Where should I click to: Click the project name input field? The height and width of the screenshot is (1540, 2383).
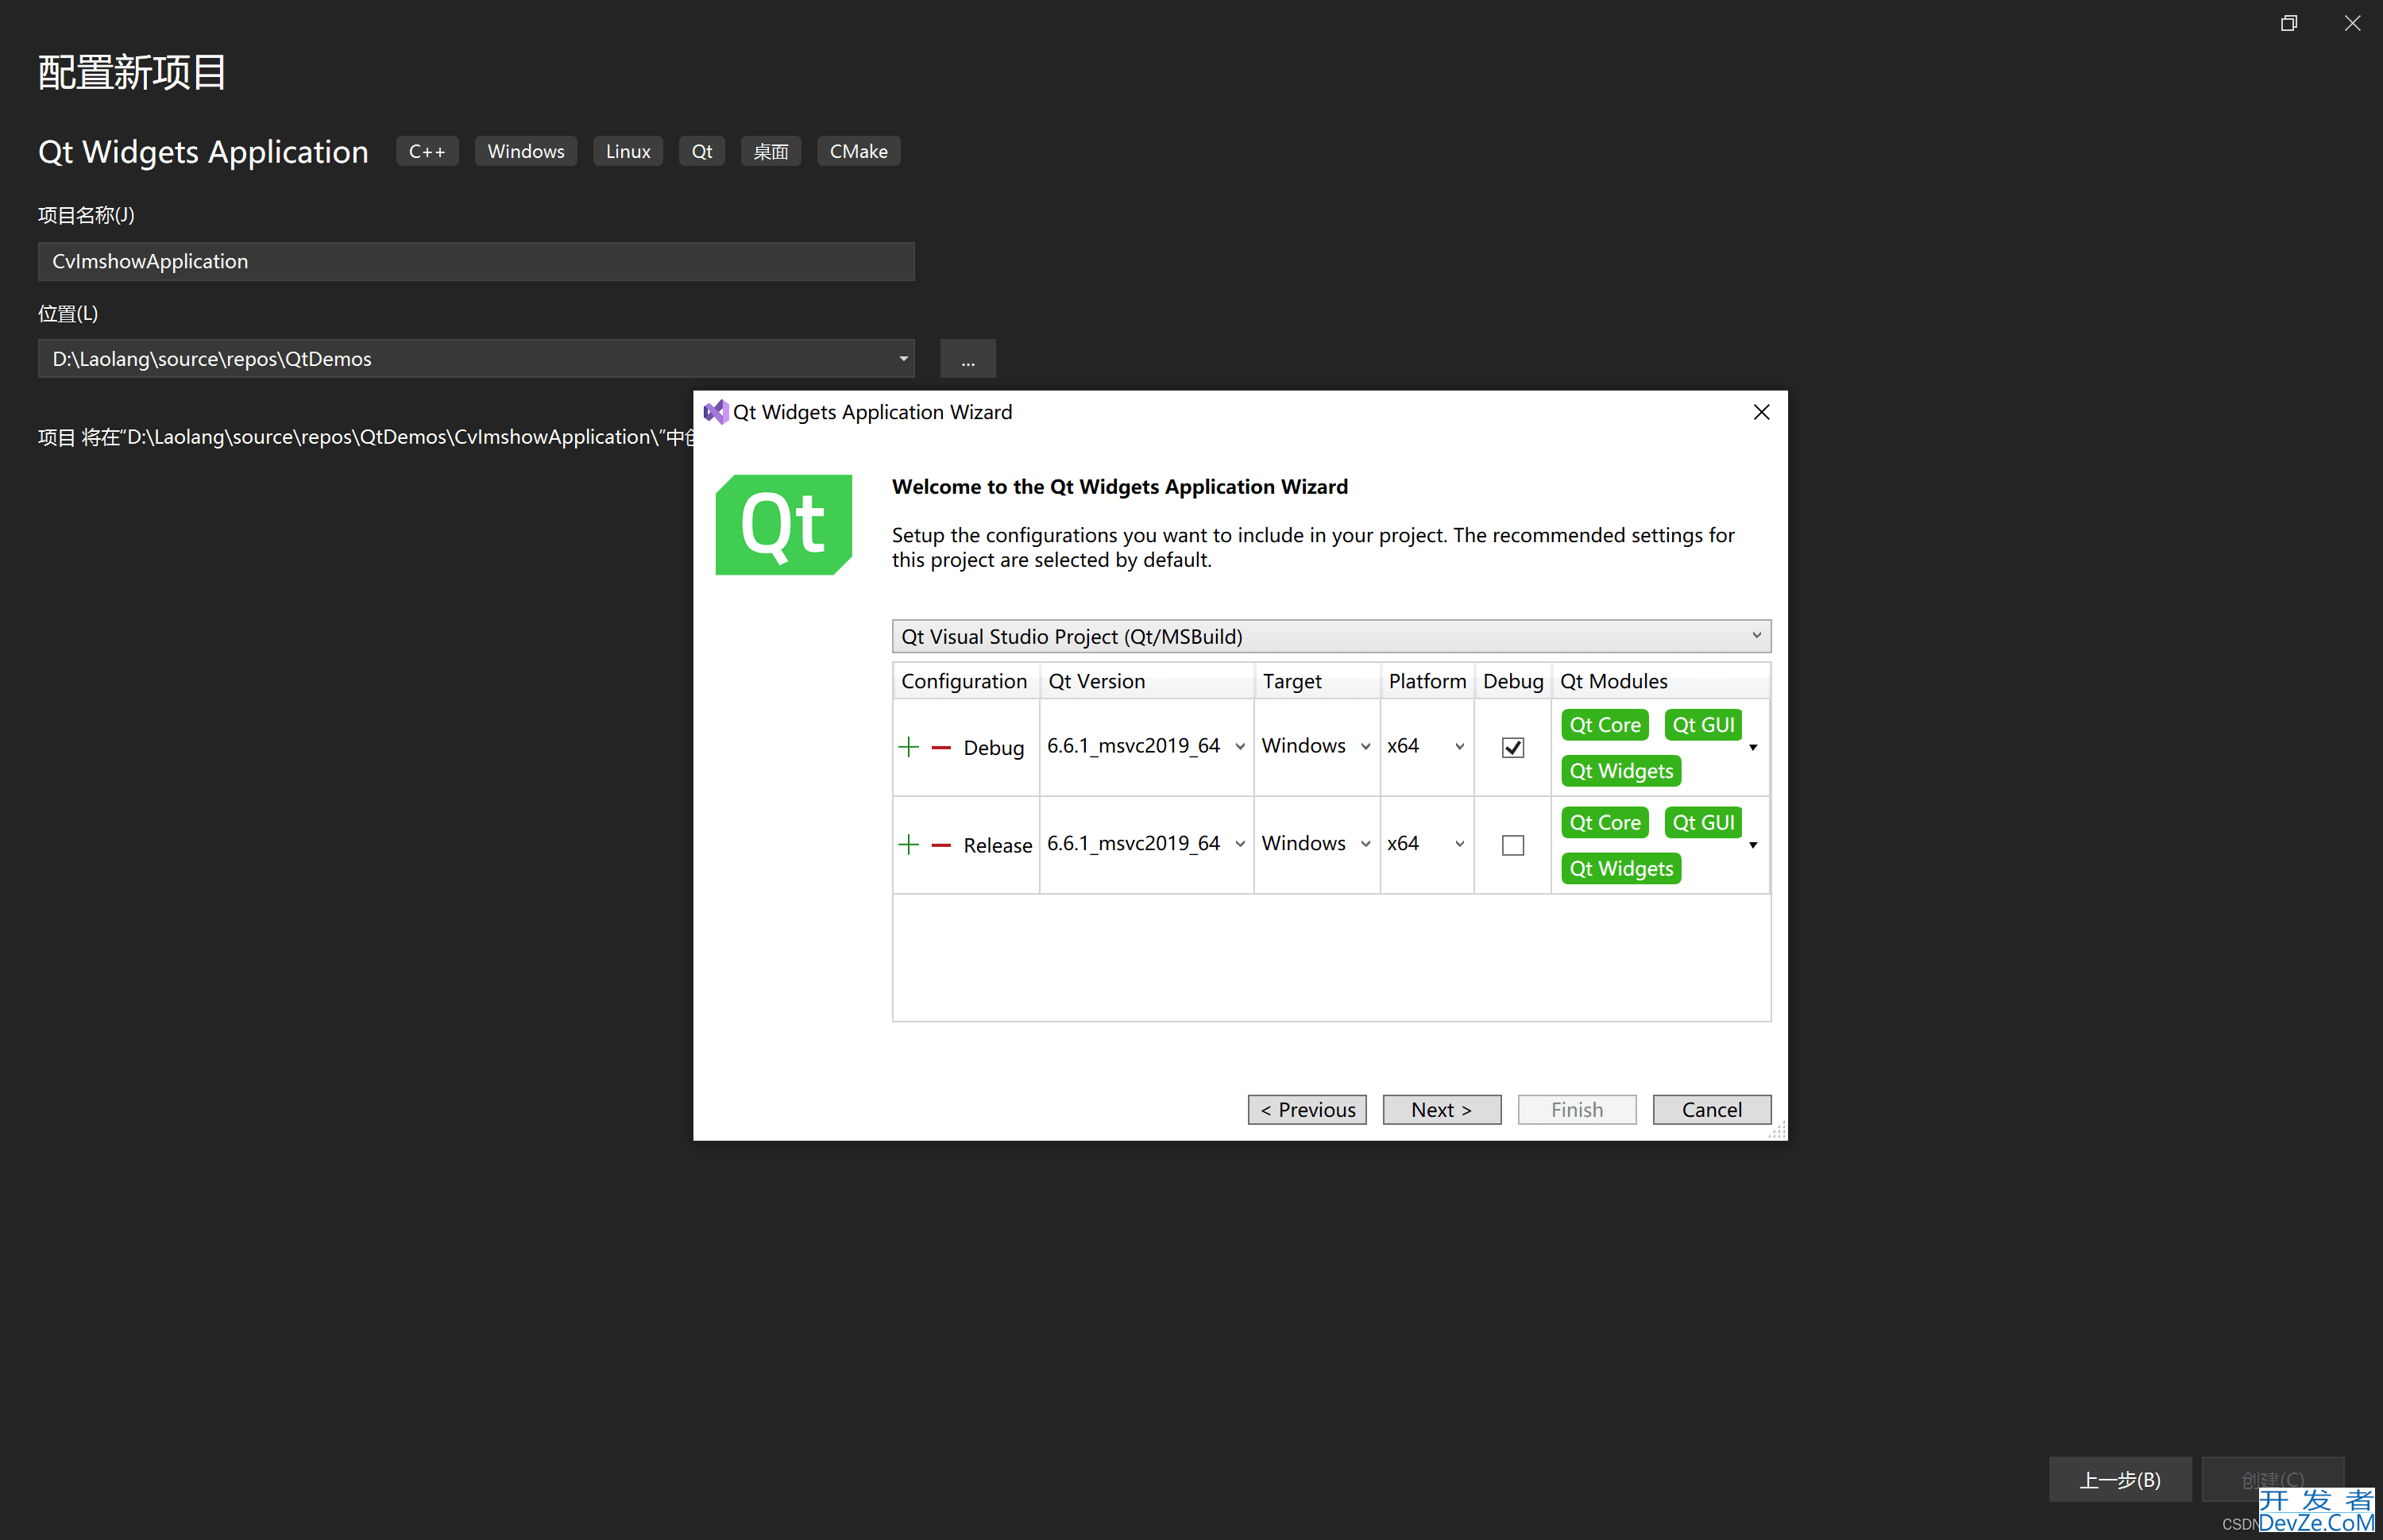click(x=476, y=261)
